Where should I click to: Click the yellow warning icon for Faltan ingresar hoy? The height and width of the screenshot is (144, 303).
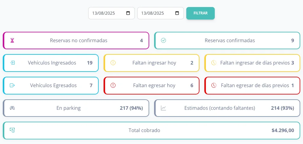pyautogui.click(x=113, y=63)
